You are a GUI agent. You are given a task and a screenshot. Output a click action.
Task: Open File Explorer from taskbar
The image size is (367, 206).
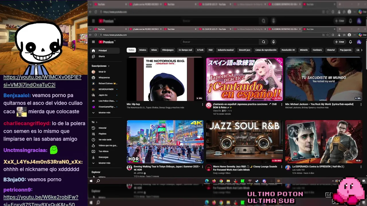[x=228, y=181]
